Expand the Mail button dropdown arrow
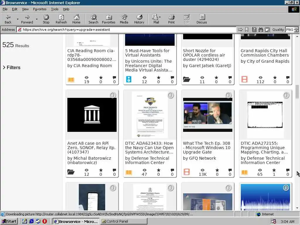Screen dimensions: 300x225 (160, 17)
